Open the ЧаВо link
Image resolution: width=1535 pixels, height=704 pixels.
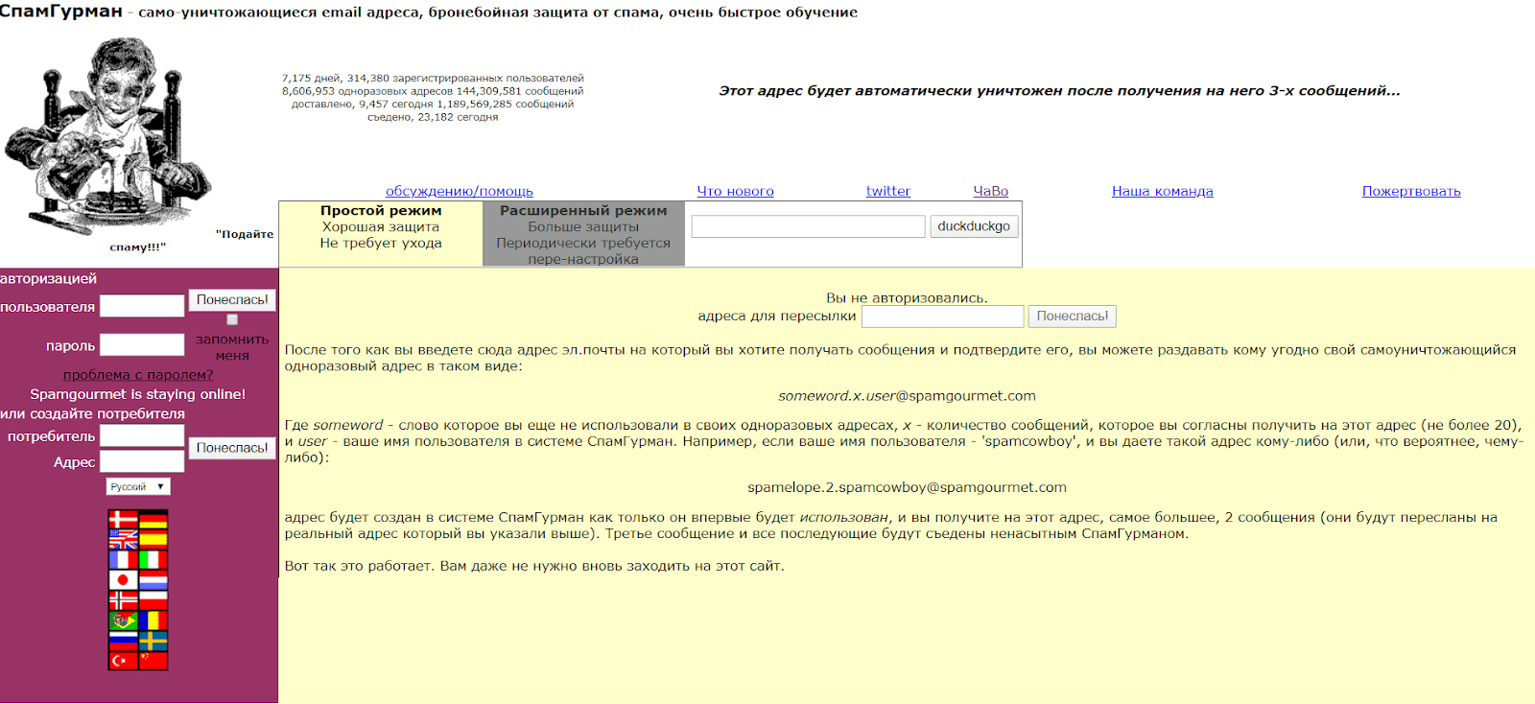tap(991, 191)
